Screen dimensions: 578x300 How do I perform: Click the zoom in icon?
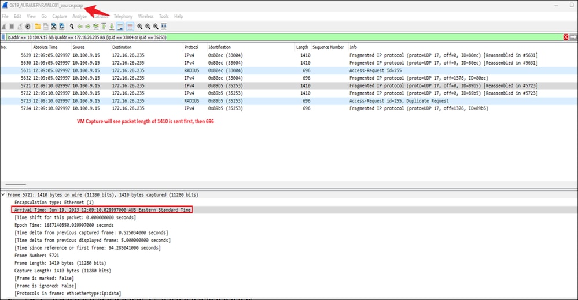point(139,27)
